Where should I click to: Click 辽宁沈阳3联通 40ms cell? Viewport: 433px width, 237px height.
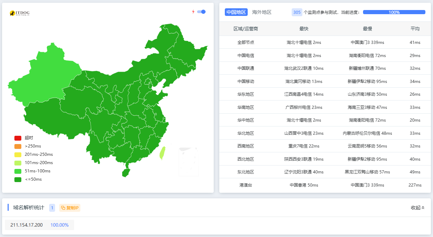(x=304, y=172)
